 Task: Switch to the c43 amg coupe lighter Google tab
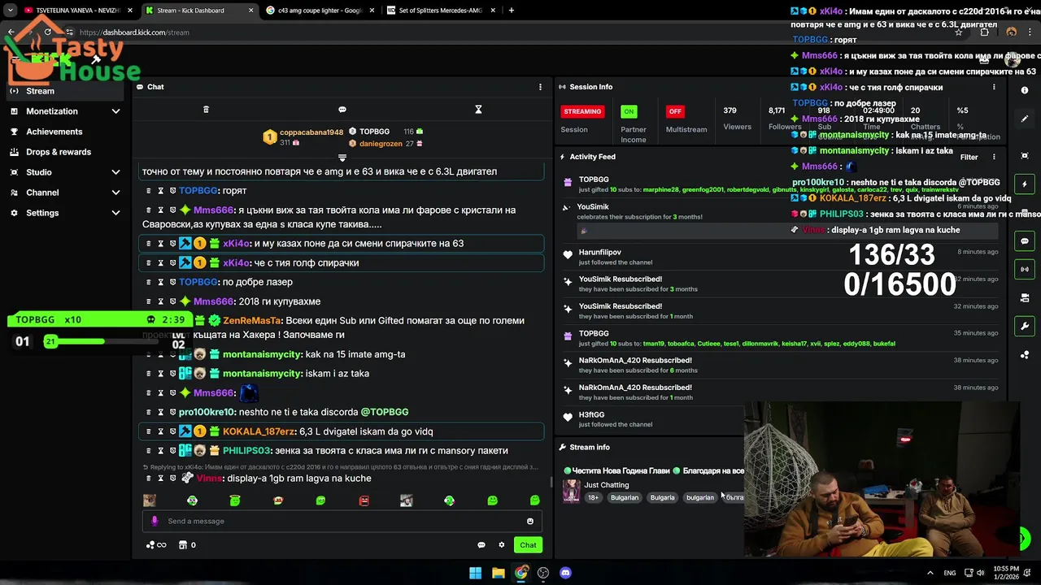[320, 11]
